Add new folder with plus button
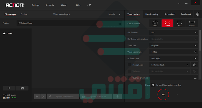 9,88
